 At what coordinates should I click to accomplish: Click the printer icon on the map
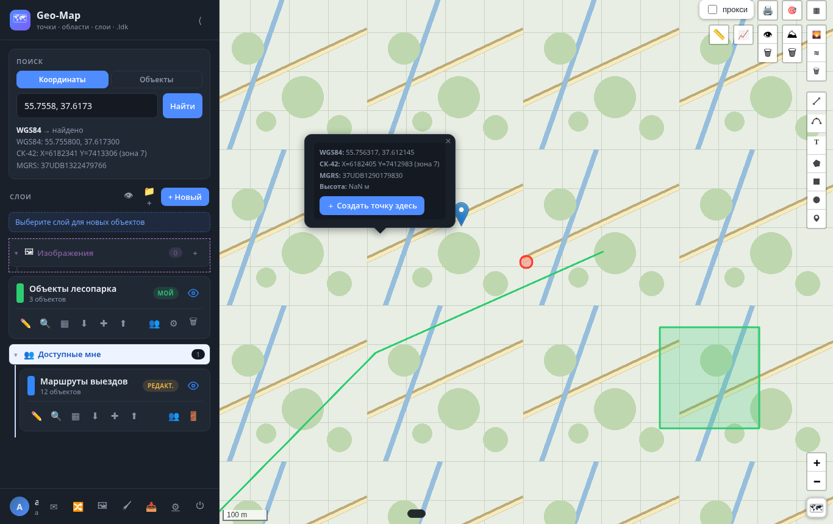click(768, 10)
